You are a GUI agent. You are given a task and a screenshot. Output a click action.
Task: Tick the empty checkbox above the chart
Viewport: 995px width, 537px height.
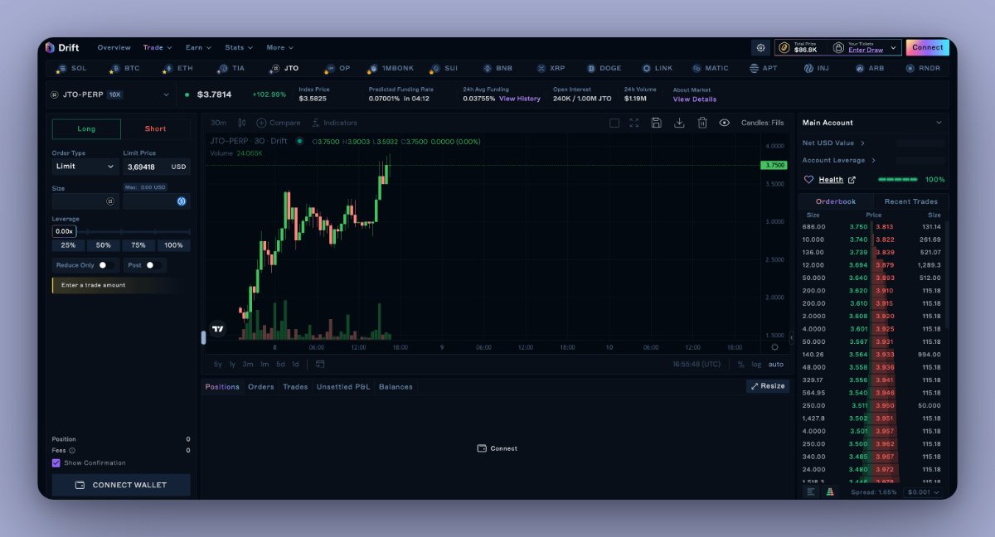click(614, 123)
